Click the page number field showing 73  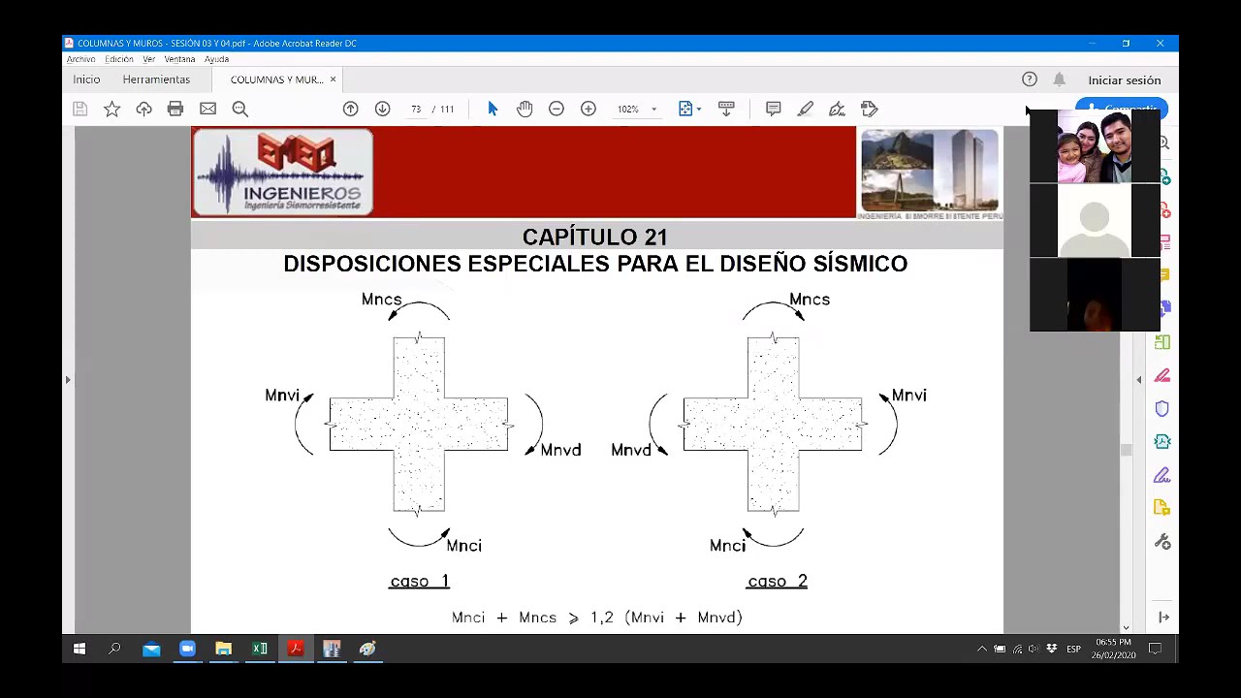click(x=416, y=109)
